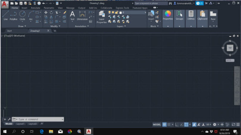Activate the Mirror tool

tap(51, 17)
